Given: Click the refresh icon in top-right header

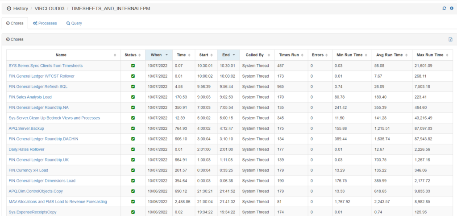Looking at the screenshot, I should tap(444, 8).
